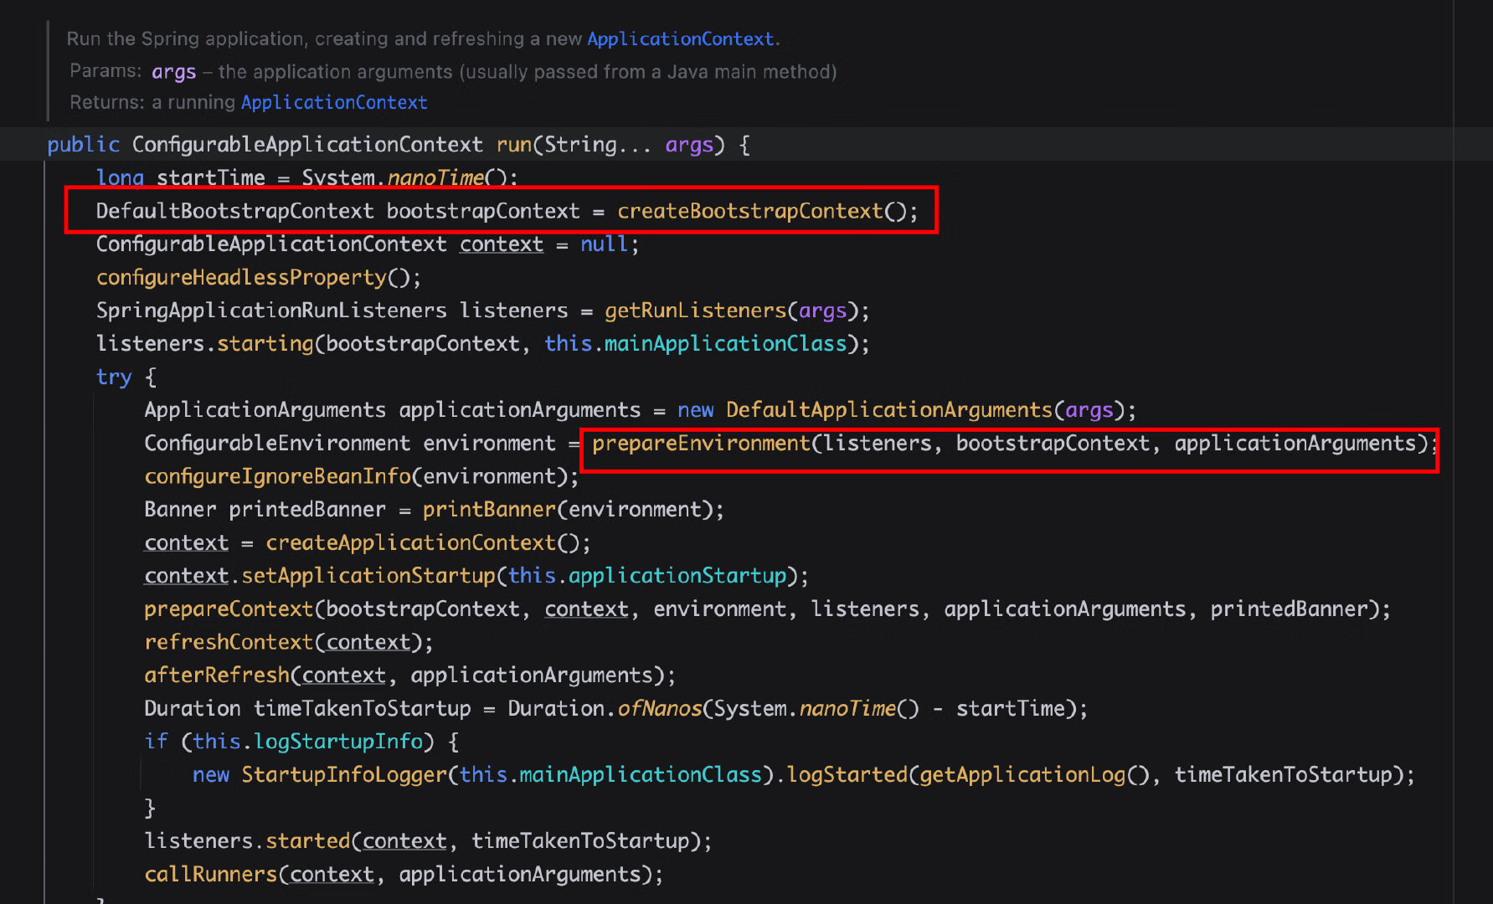Click the StartupInfoLogger class name

click(x=344, y=775)
